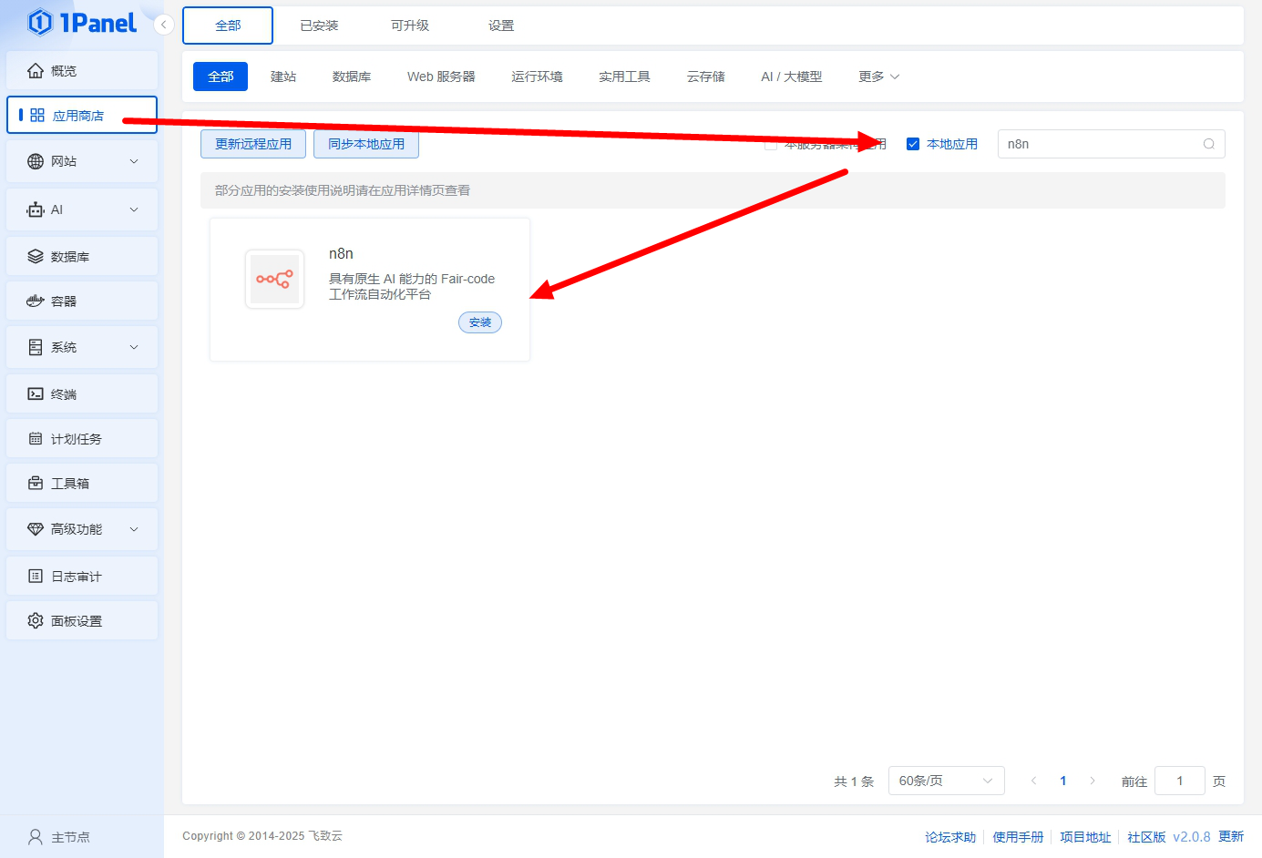
Task: Collapse the sidebar with the arrow button
Action: pos(164,25)
